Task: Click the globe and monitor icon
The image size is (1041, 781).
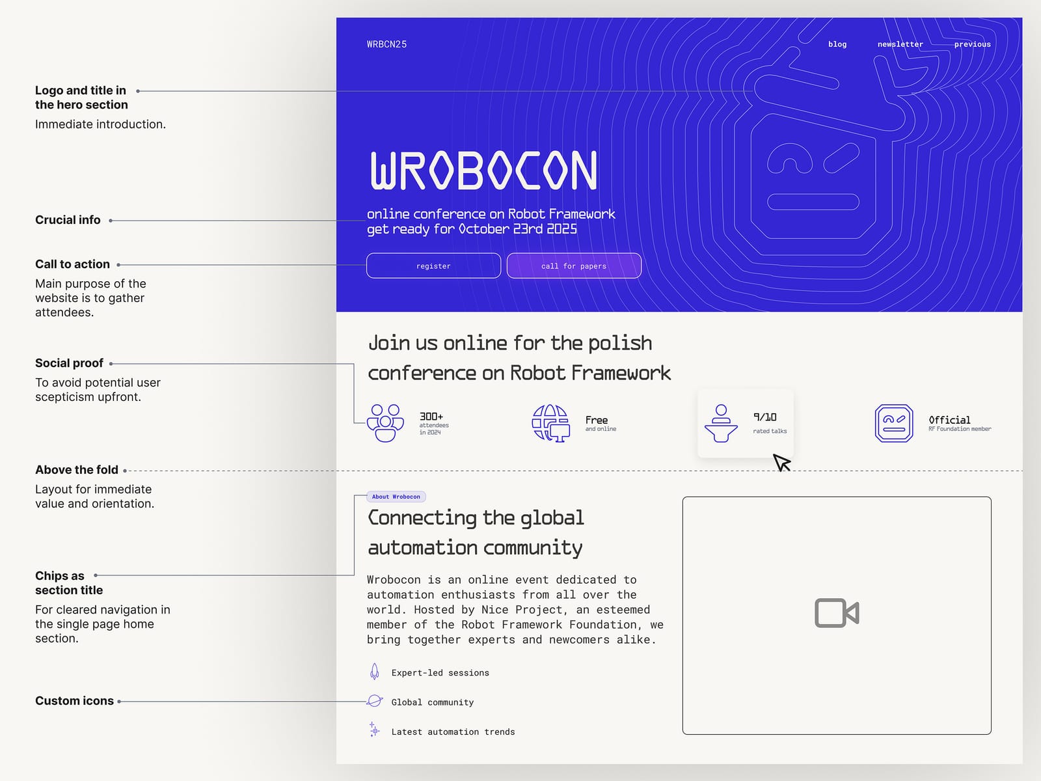Action: [x=551, y=423]
